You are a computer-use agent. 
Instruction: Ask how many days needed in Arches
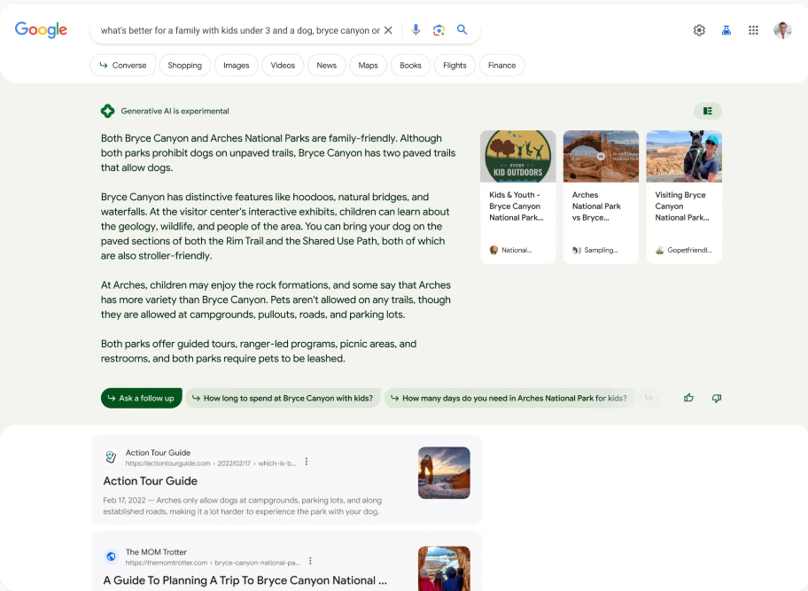(x=509, y=398)
